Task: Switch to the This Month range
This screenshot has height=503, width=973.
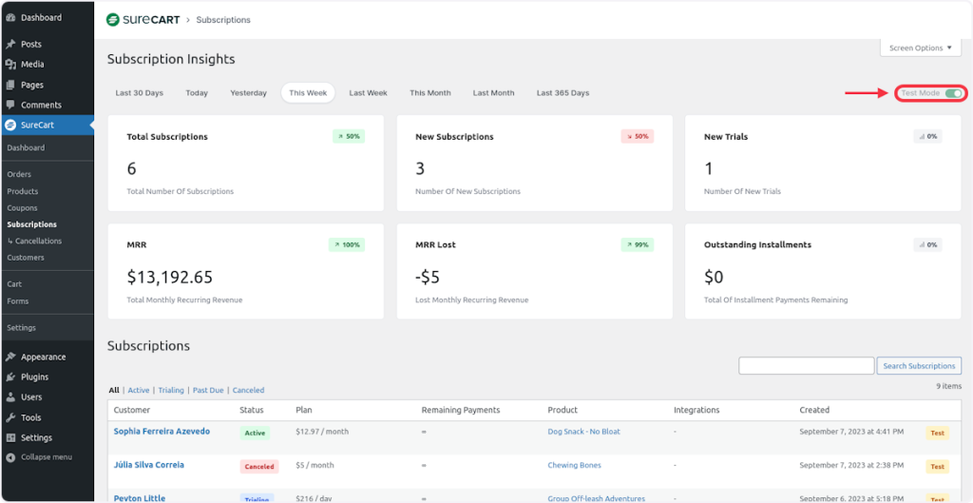Action: pyautogui.click(x=429, y=93)
